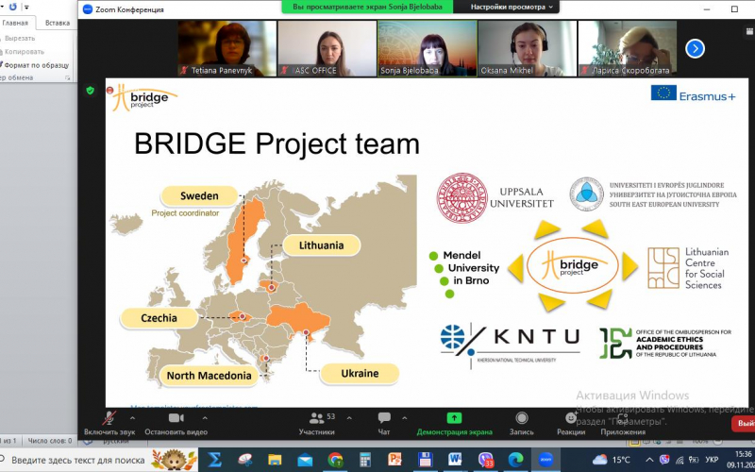The height and width of the screenshot is (472, 755).
Task: Open the Участники participants panel
Action: tap(316, 423)
